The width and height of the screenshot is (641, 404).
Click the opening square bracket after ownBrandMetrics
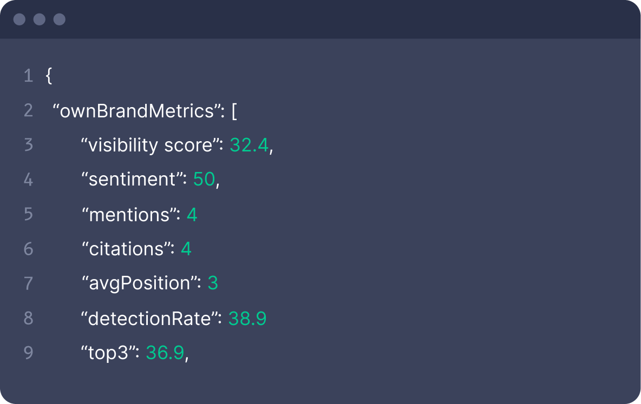pyautogui.click(x=234, y=111)
